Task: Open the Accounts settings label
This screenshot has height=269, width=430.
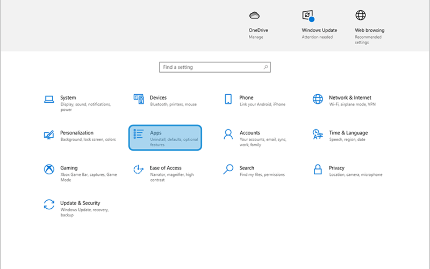Action: (x=250, y=133)
